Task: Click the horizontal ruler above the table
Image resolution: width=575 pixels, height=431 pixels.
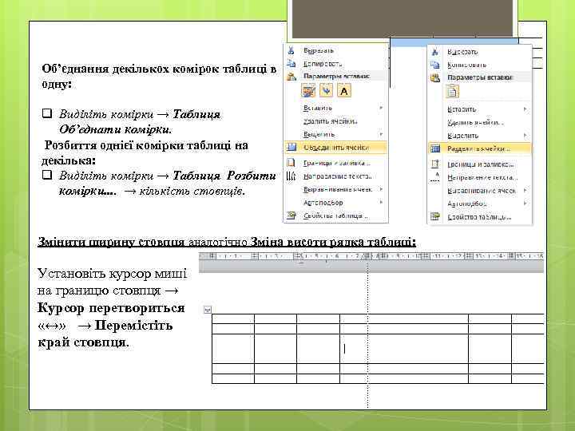Action: pos(371,256)
